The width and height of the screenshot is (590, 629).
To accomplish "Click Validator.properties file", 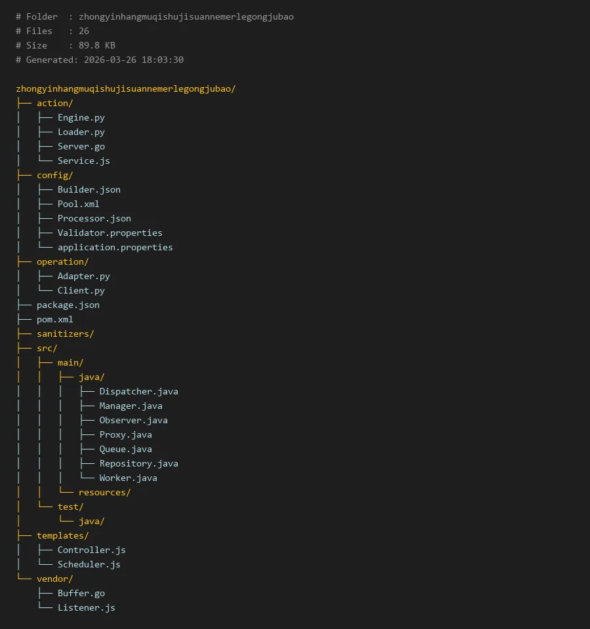I will click(109, 233).
